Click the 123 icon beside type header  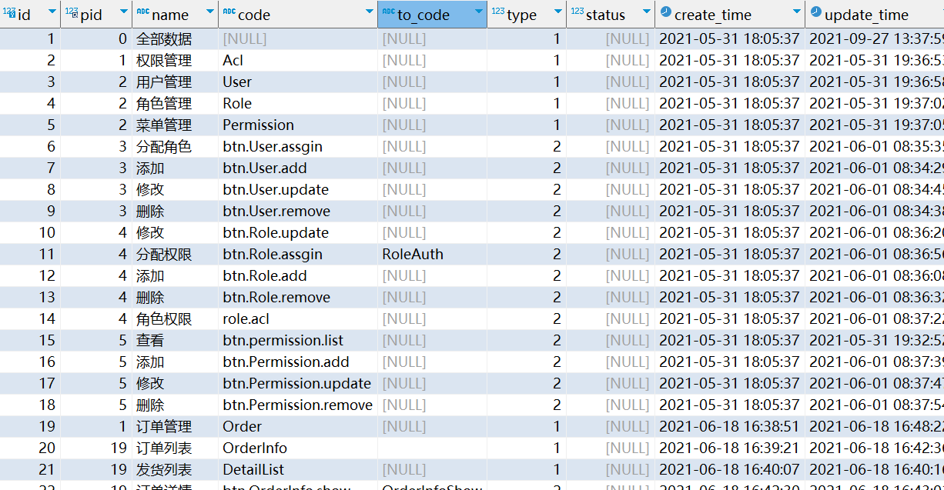(x=497, y=13)
